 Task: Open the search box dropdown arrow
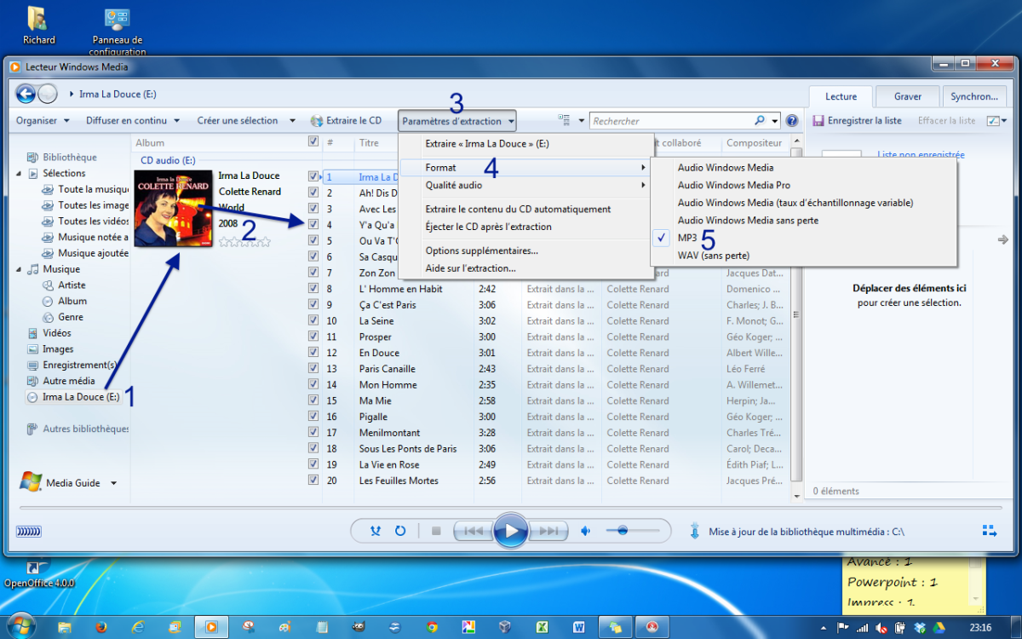tap(775, 121)
